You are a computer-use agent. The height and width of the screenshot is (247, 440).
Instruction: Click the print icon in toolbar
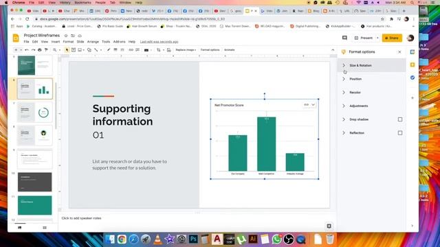(x=40, y=50)
